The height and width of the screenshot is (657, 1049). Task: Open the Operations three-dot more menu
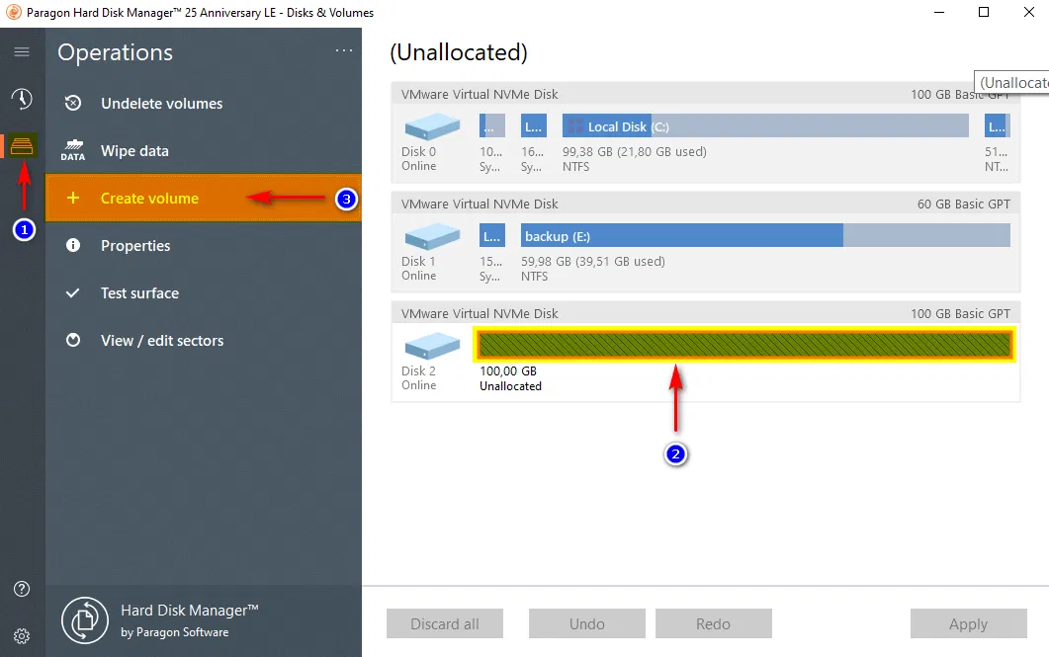344,50
